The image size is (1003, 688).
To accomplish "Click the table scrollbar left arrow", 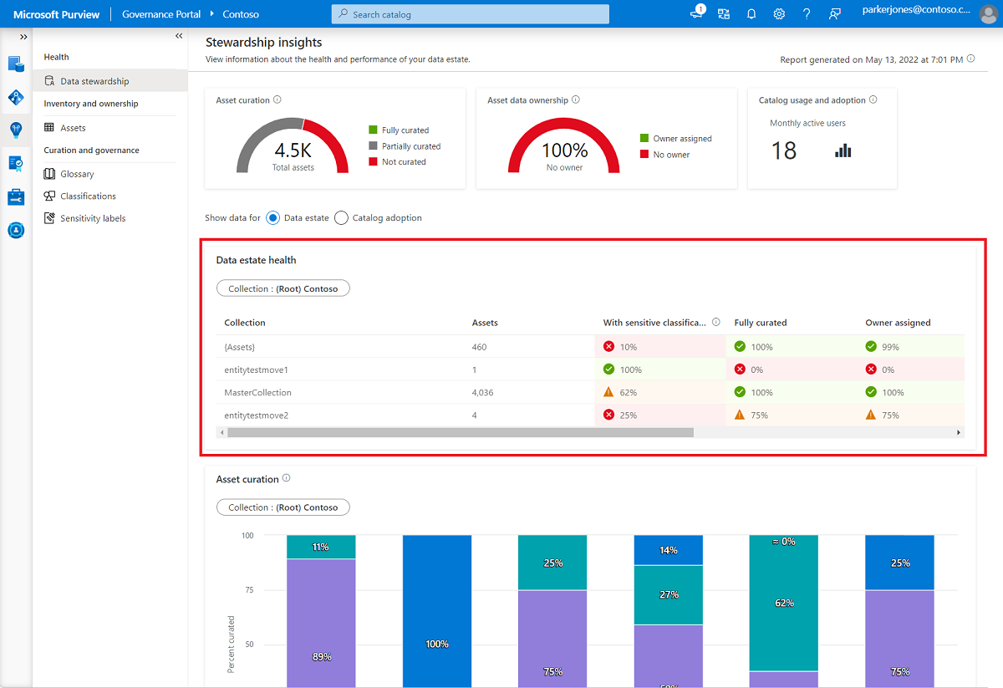I will point(221,432).
